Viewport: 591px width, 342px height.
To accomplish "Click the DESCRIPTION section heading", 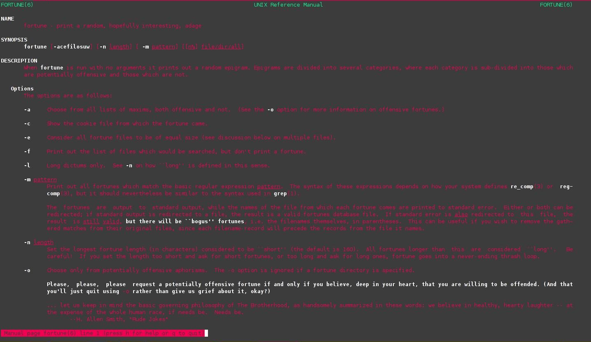I will [x=19, y=61].
